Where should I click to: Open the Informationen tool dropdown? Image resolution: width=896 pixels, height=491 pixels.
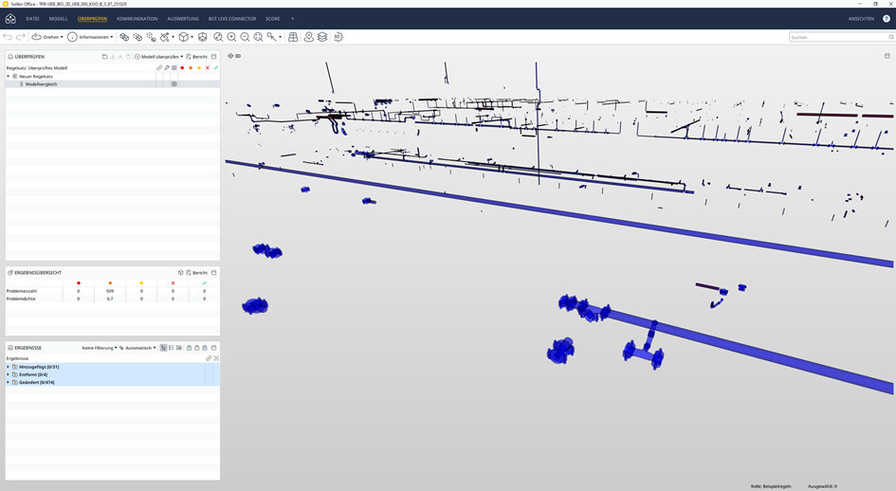pyautogui.click(x=90, y=37)
